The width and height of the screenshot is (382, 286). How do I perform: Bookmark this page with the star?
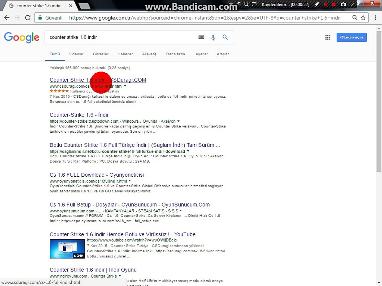click(x=363, y=18)
